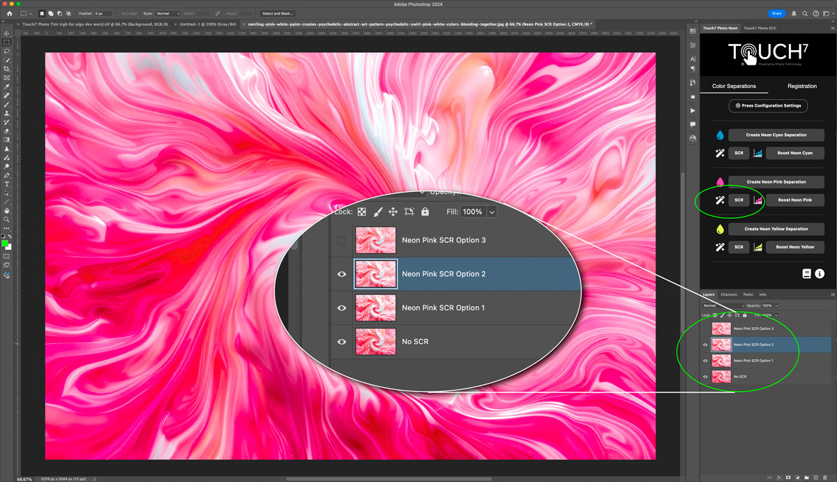Toggle lock transparent pixels
The image size is (837, 482).
714,315
